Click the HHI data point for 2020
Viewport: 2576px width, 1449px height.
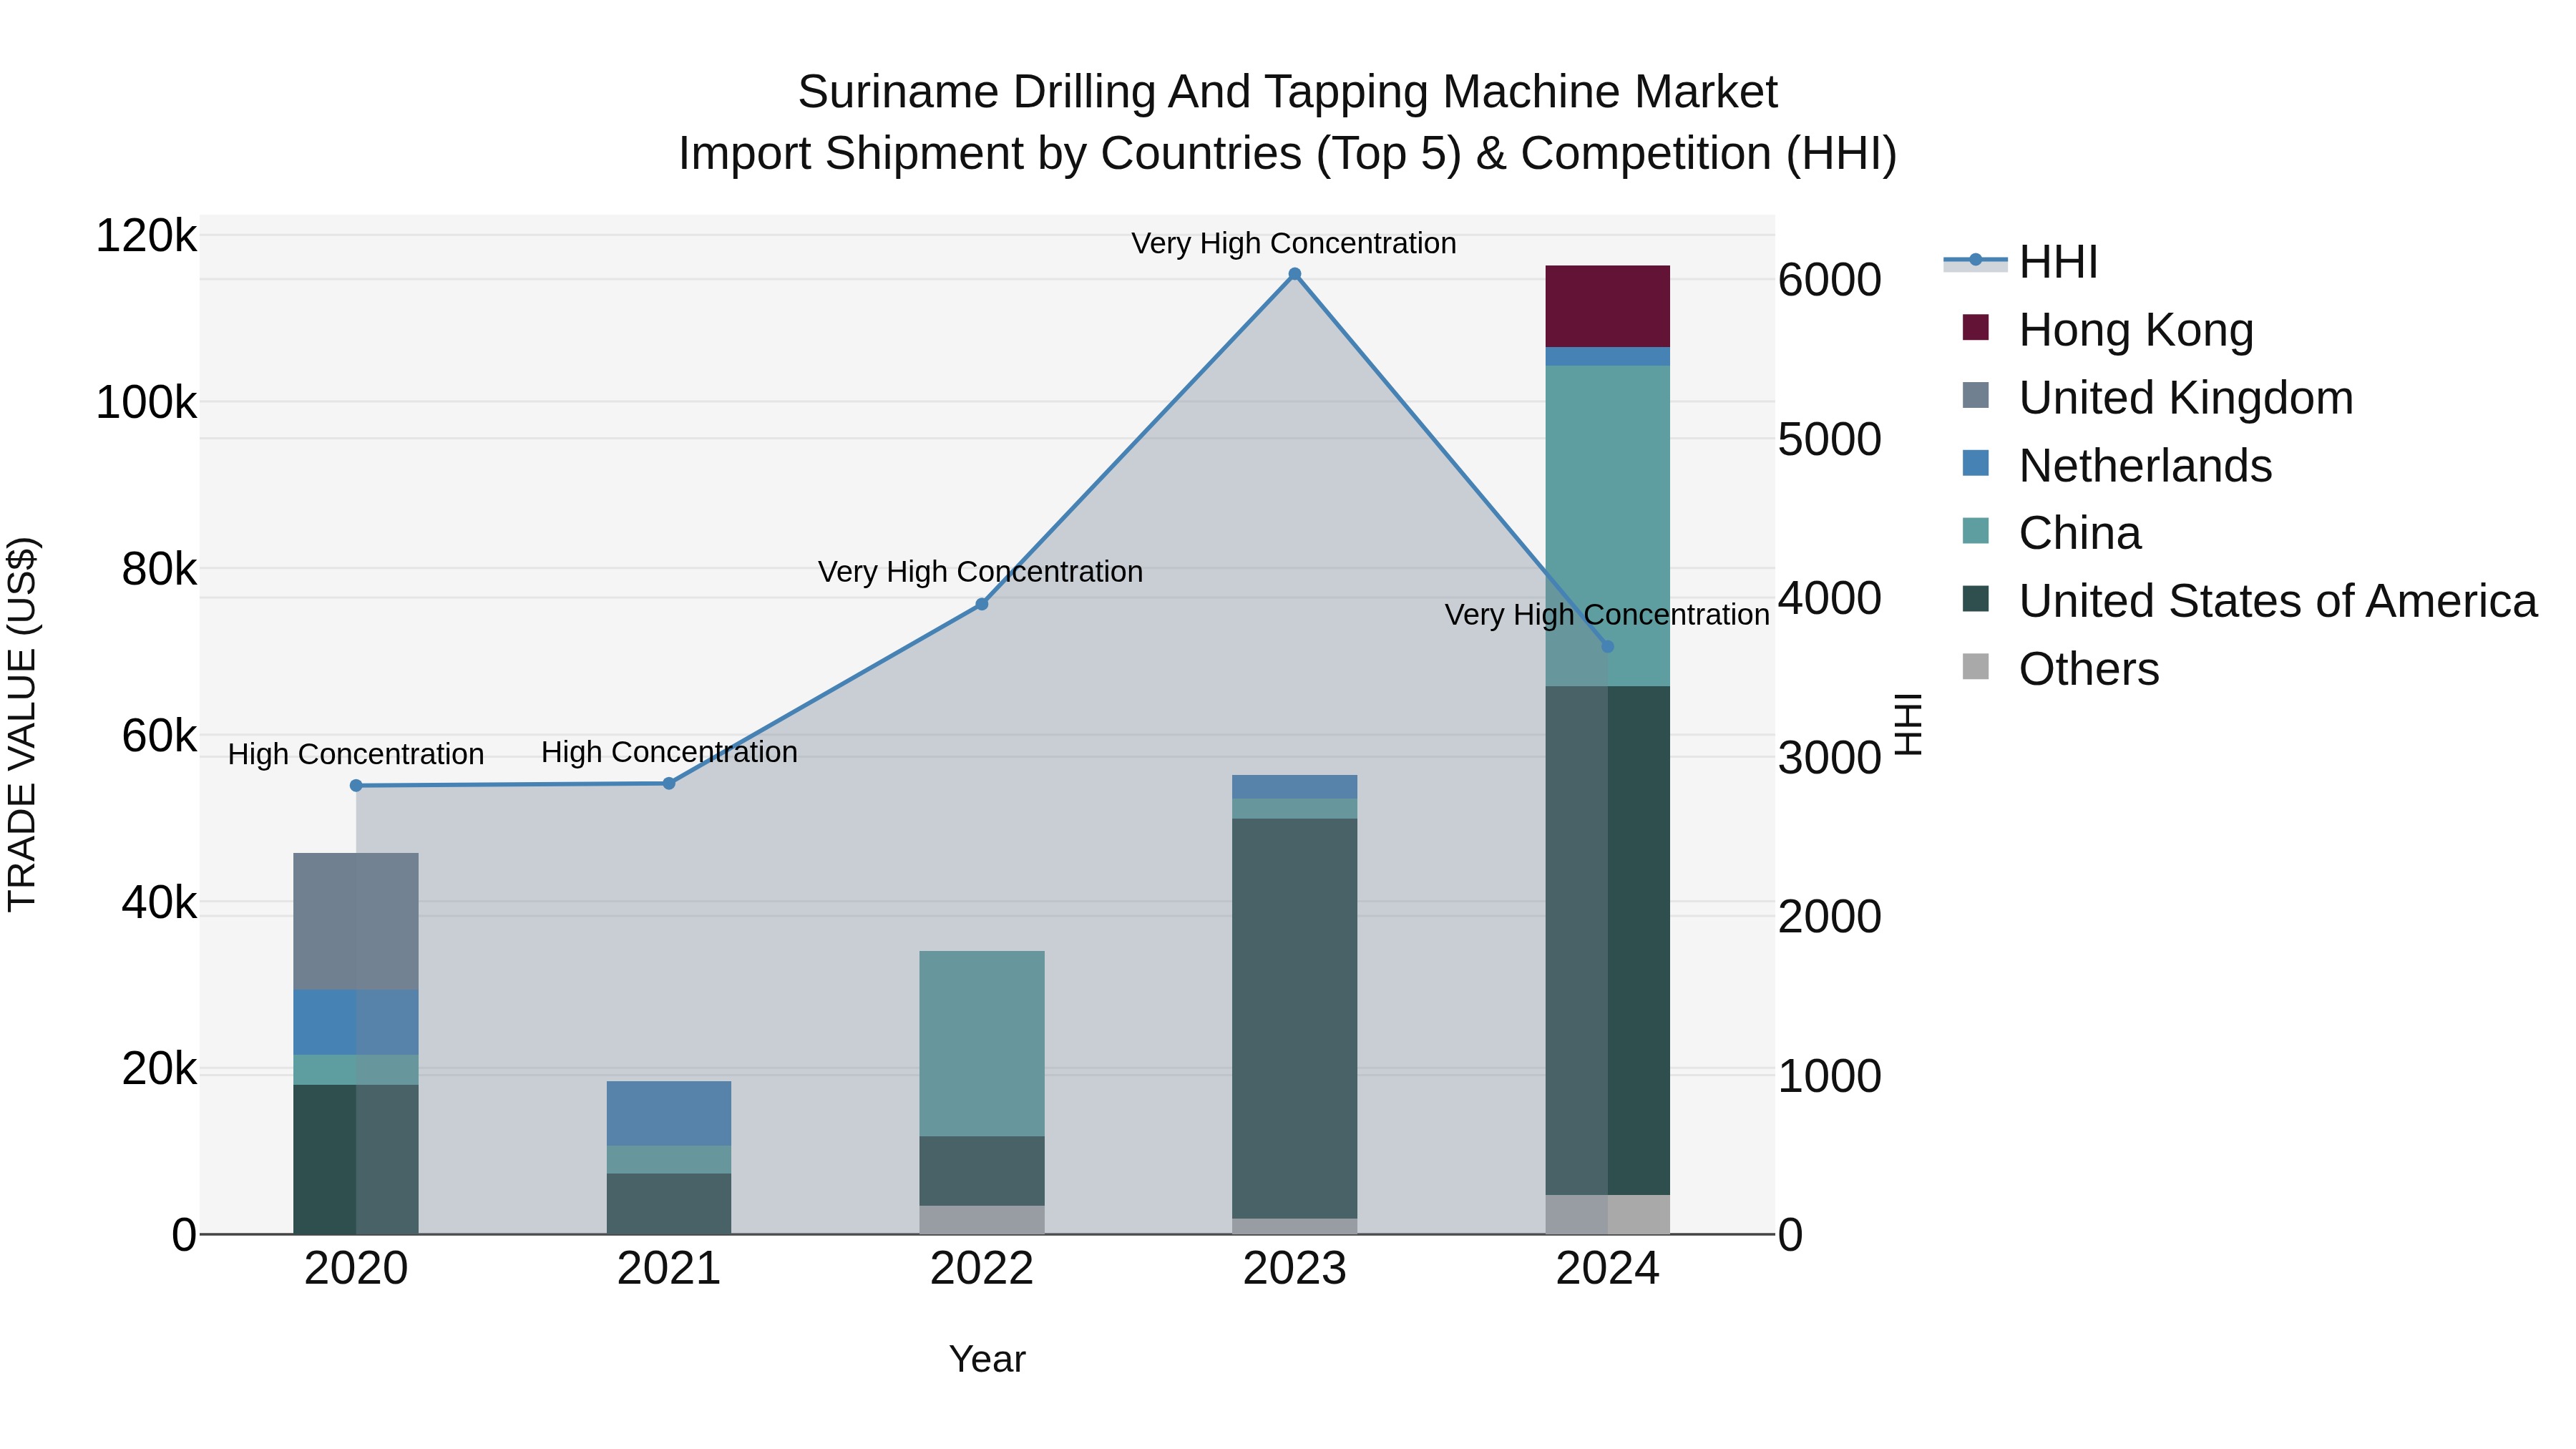pyautogui.click(x=356, y=786)
